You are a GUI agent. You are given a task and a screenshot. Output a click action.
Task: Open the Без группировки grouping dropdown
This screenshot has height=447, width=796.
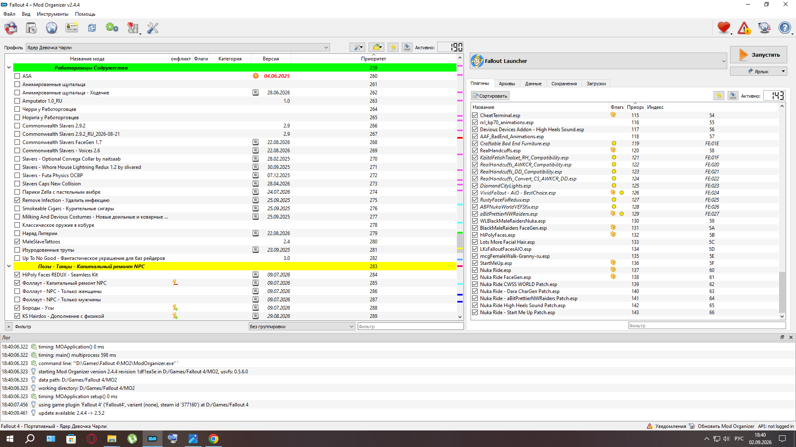point(301,327)
